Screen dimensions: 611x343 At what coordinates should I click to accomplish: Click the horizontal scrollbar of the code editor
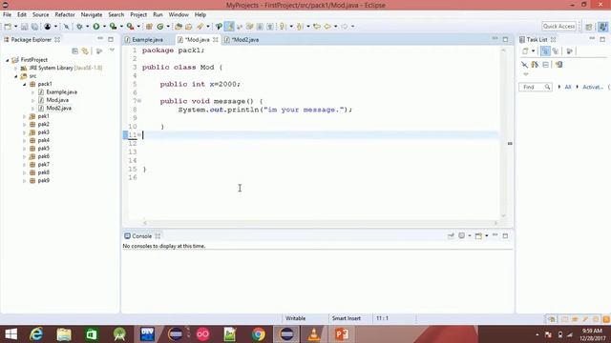point(320,223)
